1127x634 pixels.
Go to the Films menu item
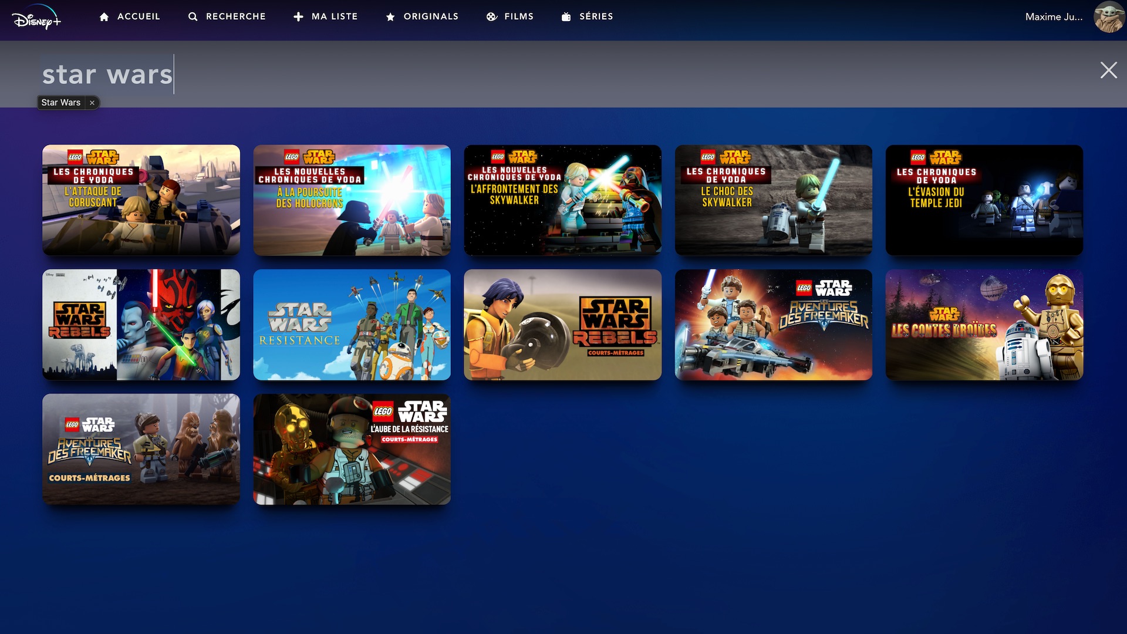519,17
